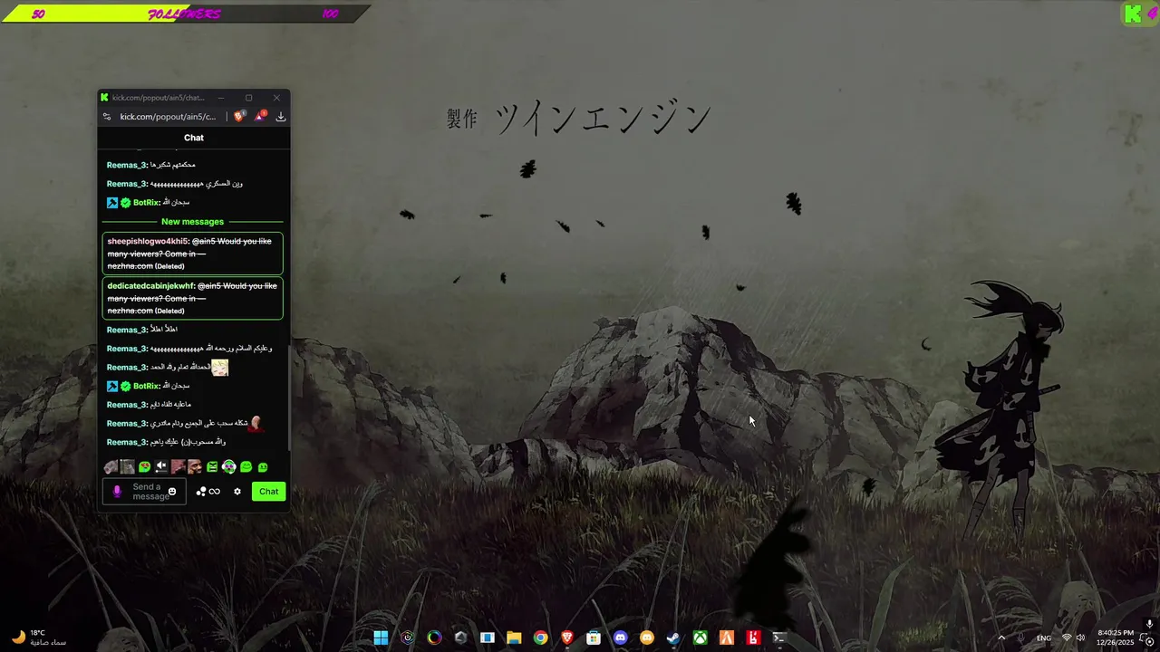Open Steam from the taskbar

[673, 638]
